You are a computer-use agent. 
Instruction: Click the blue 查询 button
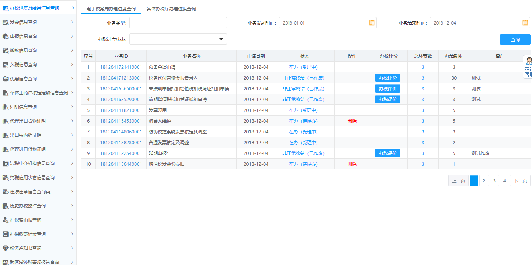(x=515, y=39)
